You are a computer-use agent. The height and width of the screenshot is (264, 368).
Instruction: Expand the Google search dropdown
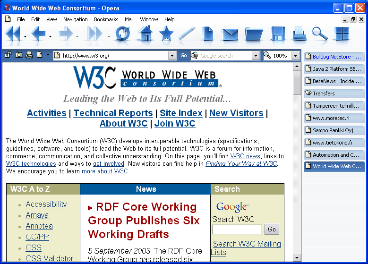click(x=256, y=56)
